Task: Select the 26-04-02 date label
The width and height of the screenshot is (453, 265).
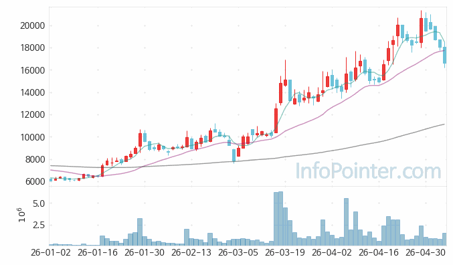Action: (x=332, y=252)
